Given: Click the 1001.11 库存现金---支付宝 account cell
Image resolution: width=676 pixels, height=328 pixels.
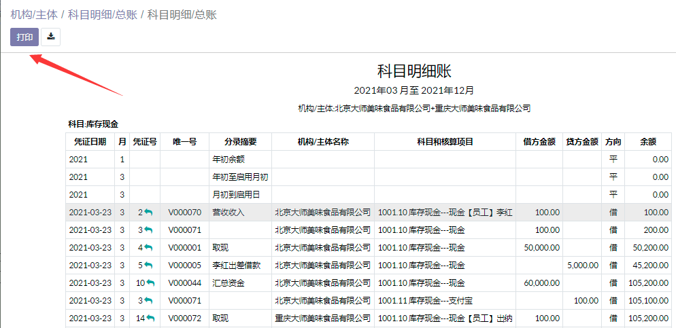Looking at the screenshot, I should (445, 300).
